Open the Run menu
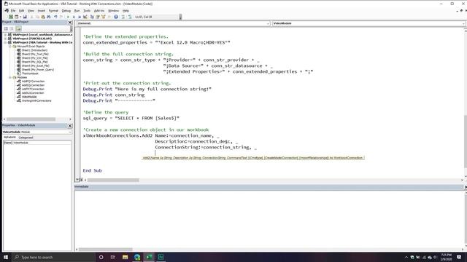Screen dimensions: 467x262 coord(77,11)
